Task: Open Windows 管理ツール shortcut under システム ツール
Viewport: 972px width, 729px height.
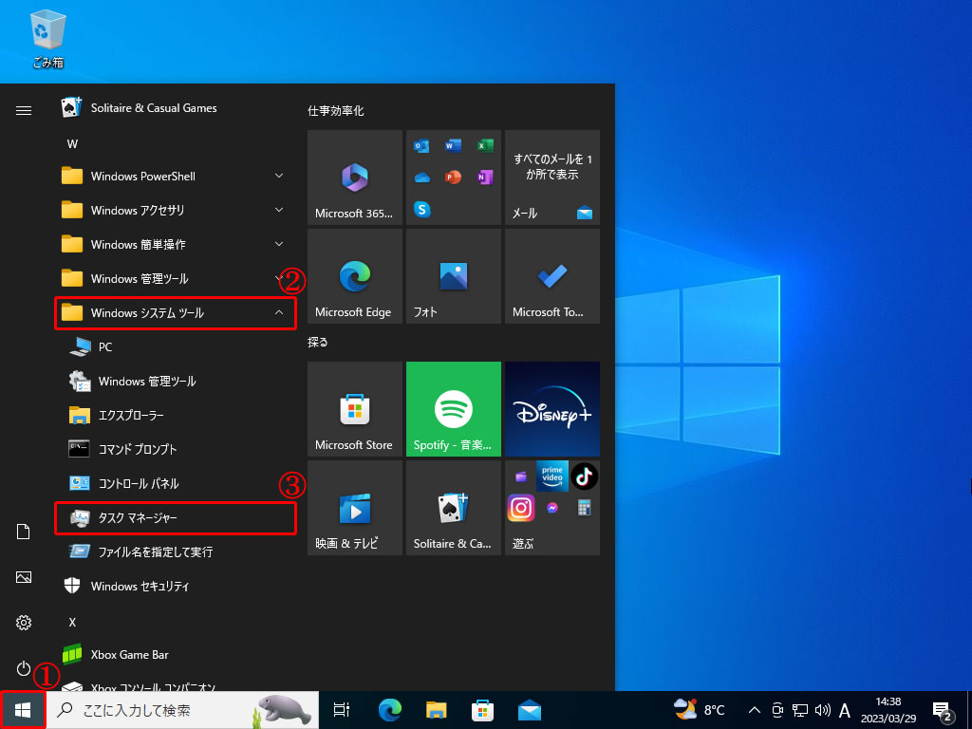Action: pyautogui.click(x=176, y=382)
